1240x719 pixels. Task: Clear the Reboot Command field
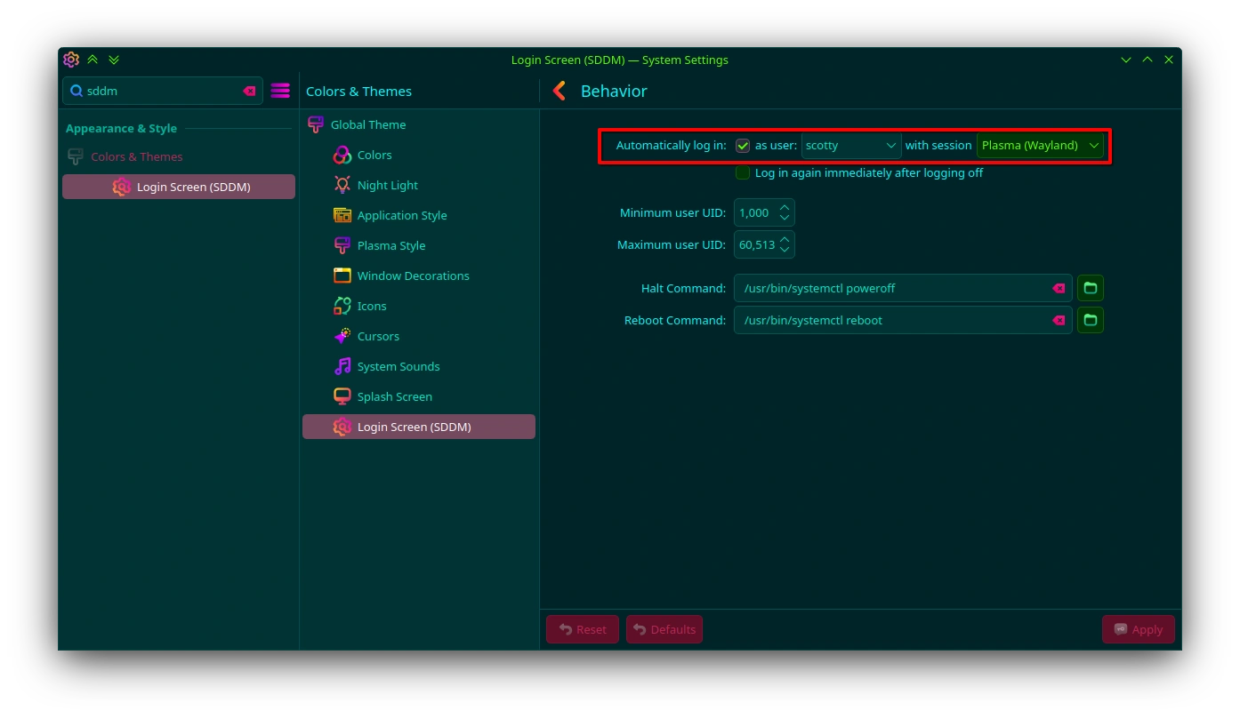tap(1059, 320)
